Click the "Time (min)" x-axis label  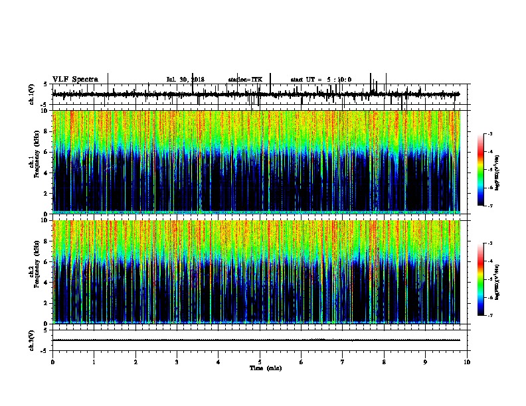point(266,368)
